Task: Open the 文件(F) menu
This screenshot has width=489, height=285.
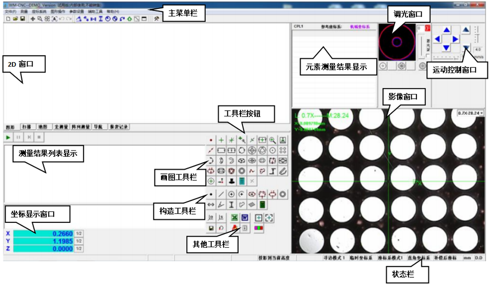Action: [10, 12]
